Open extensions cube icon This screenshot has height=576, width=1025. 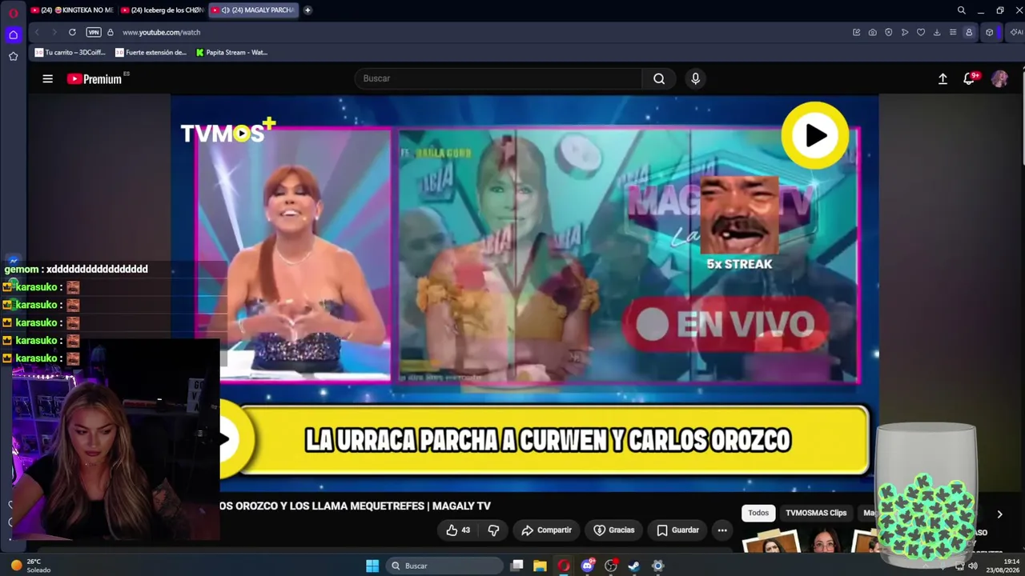point(990,32)
